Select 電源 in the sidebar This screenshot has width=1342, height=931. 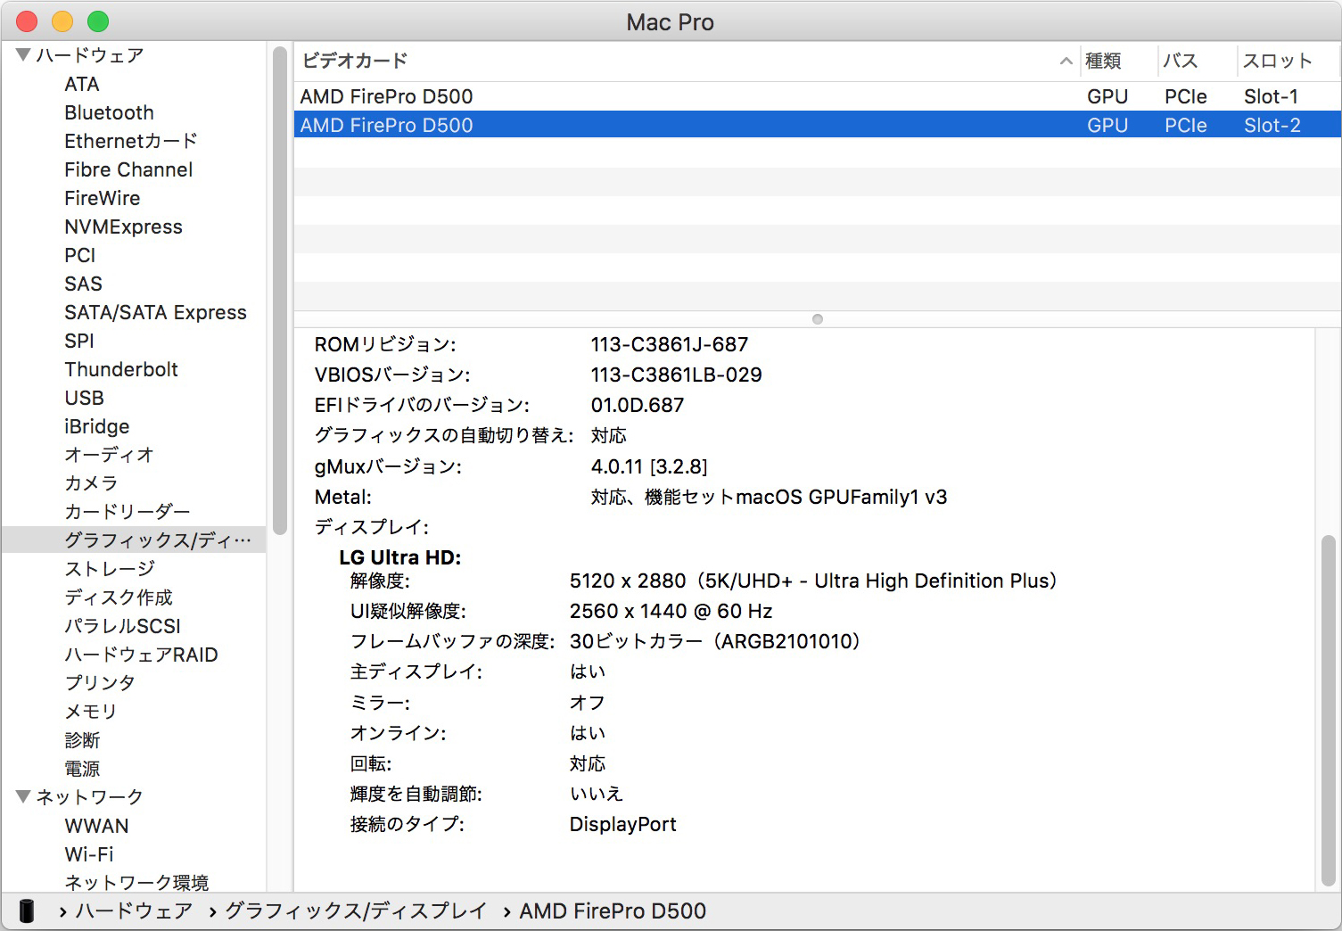pyautogui.click(x=82, y=768)
